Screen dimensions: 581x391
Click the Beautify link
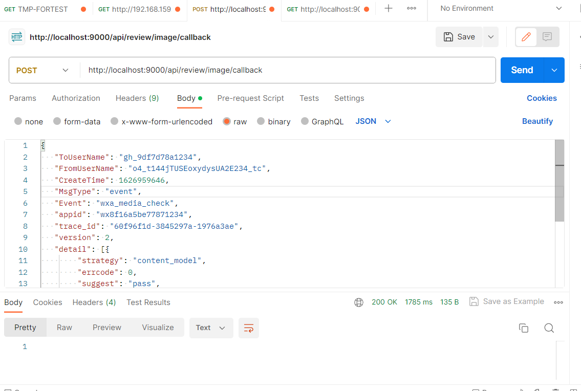[537, 121]
